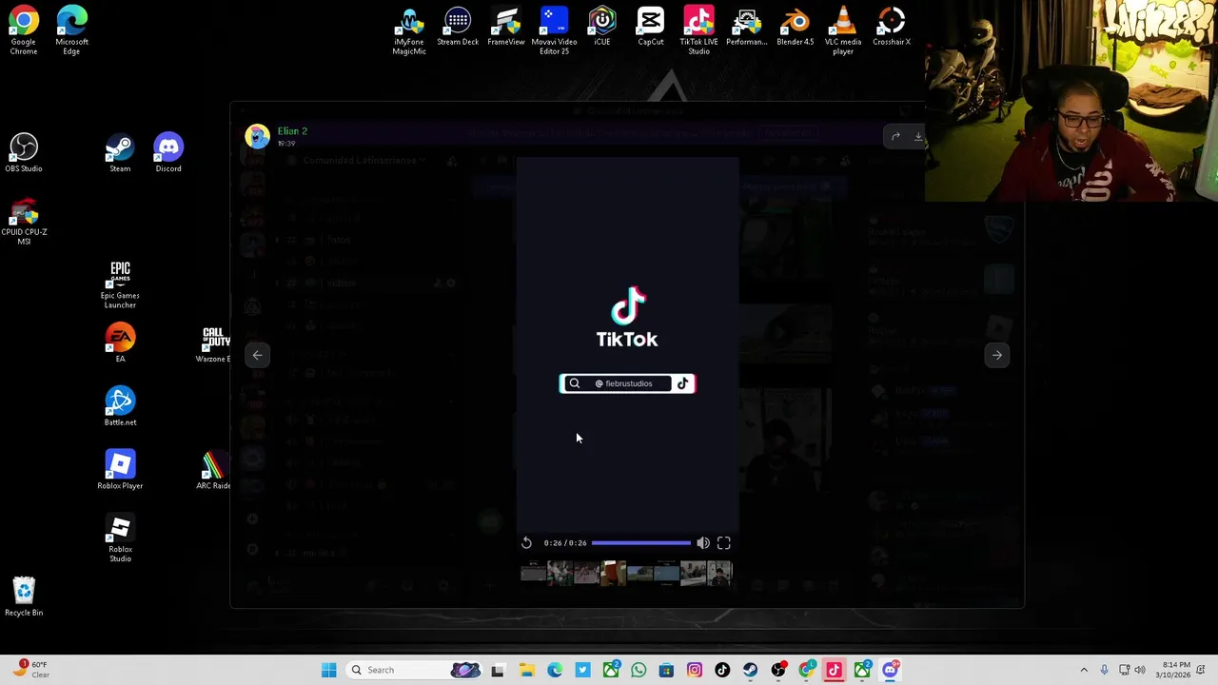Open the Google Chrome desktop shortcut
The image size is (1218, 685).
(24, 29)
